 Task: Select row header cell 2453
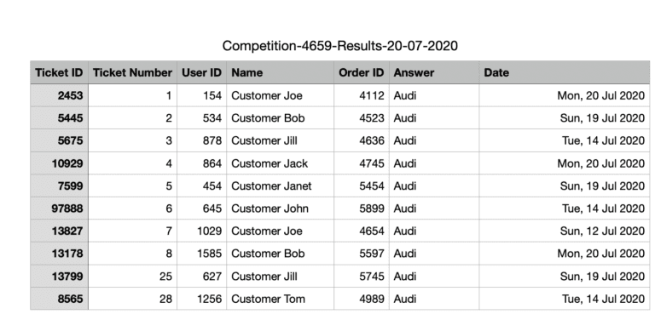[59, 95]
